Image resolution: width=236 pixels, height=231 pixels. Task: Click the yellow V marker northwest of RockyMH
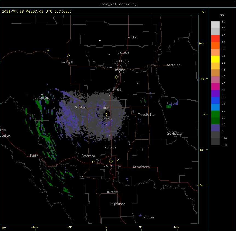click(x=48, y=50)
